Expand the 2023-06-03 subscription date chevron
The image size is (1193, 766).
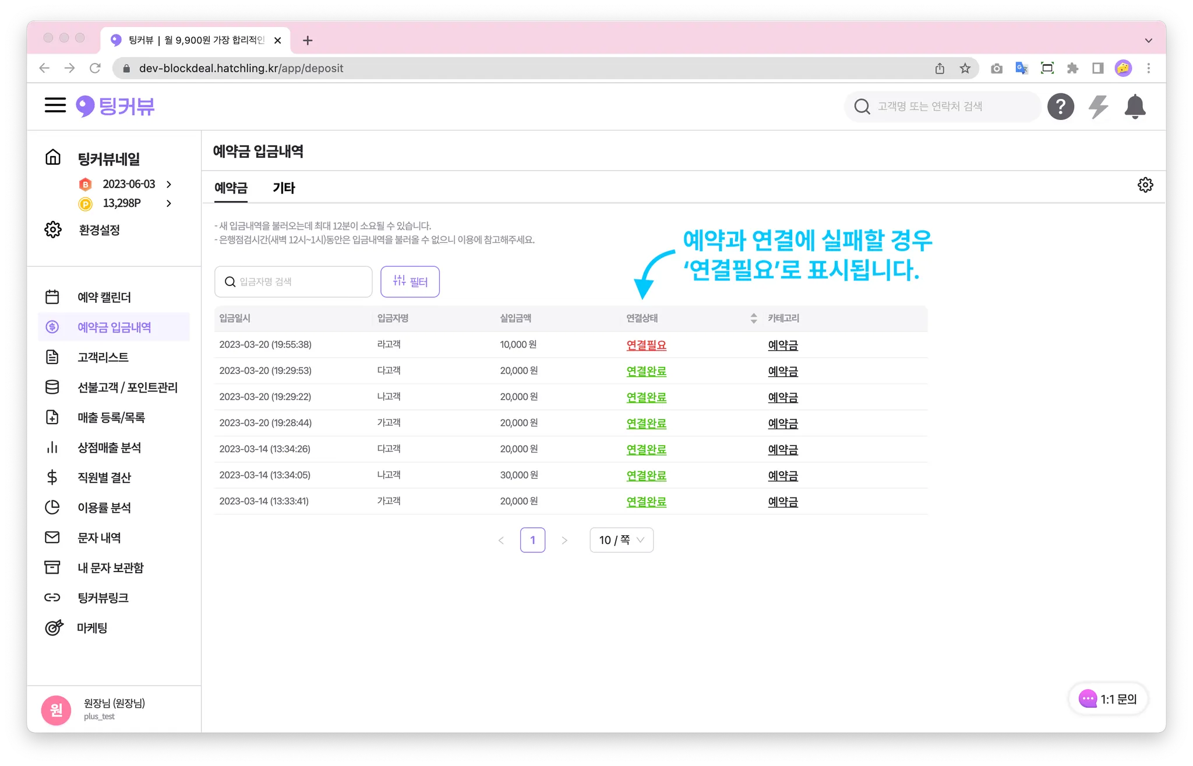click(x=169, y=184)
